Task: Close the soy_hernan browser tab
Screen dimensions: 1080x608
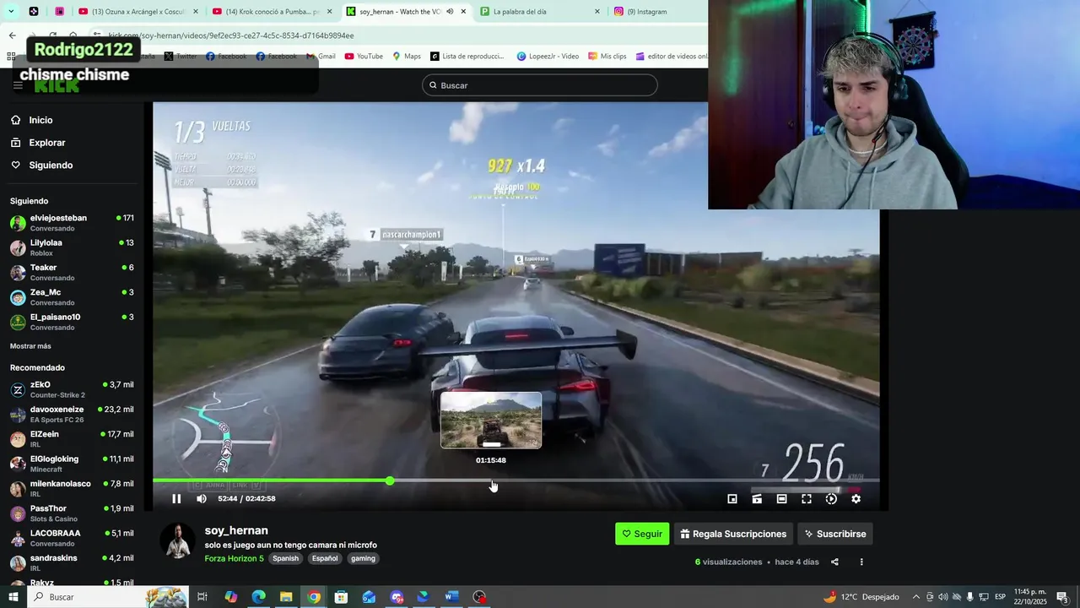Action: tap(463, 12)
